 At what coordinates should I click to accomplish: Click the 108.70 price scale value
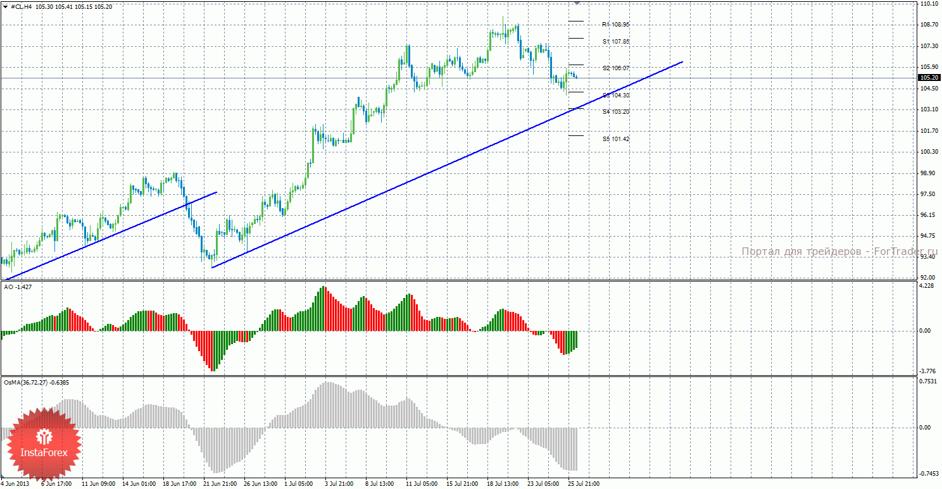coord(928,25)
